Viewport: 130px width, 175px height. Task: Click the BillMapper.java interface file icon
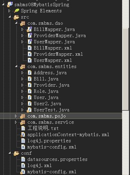click(x=29, y=29)
